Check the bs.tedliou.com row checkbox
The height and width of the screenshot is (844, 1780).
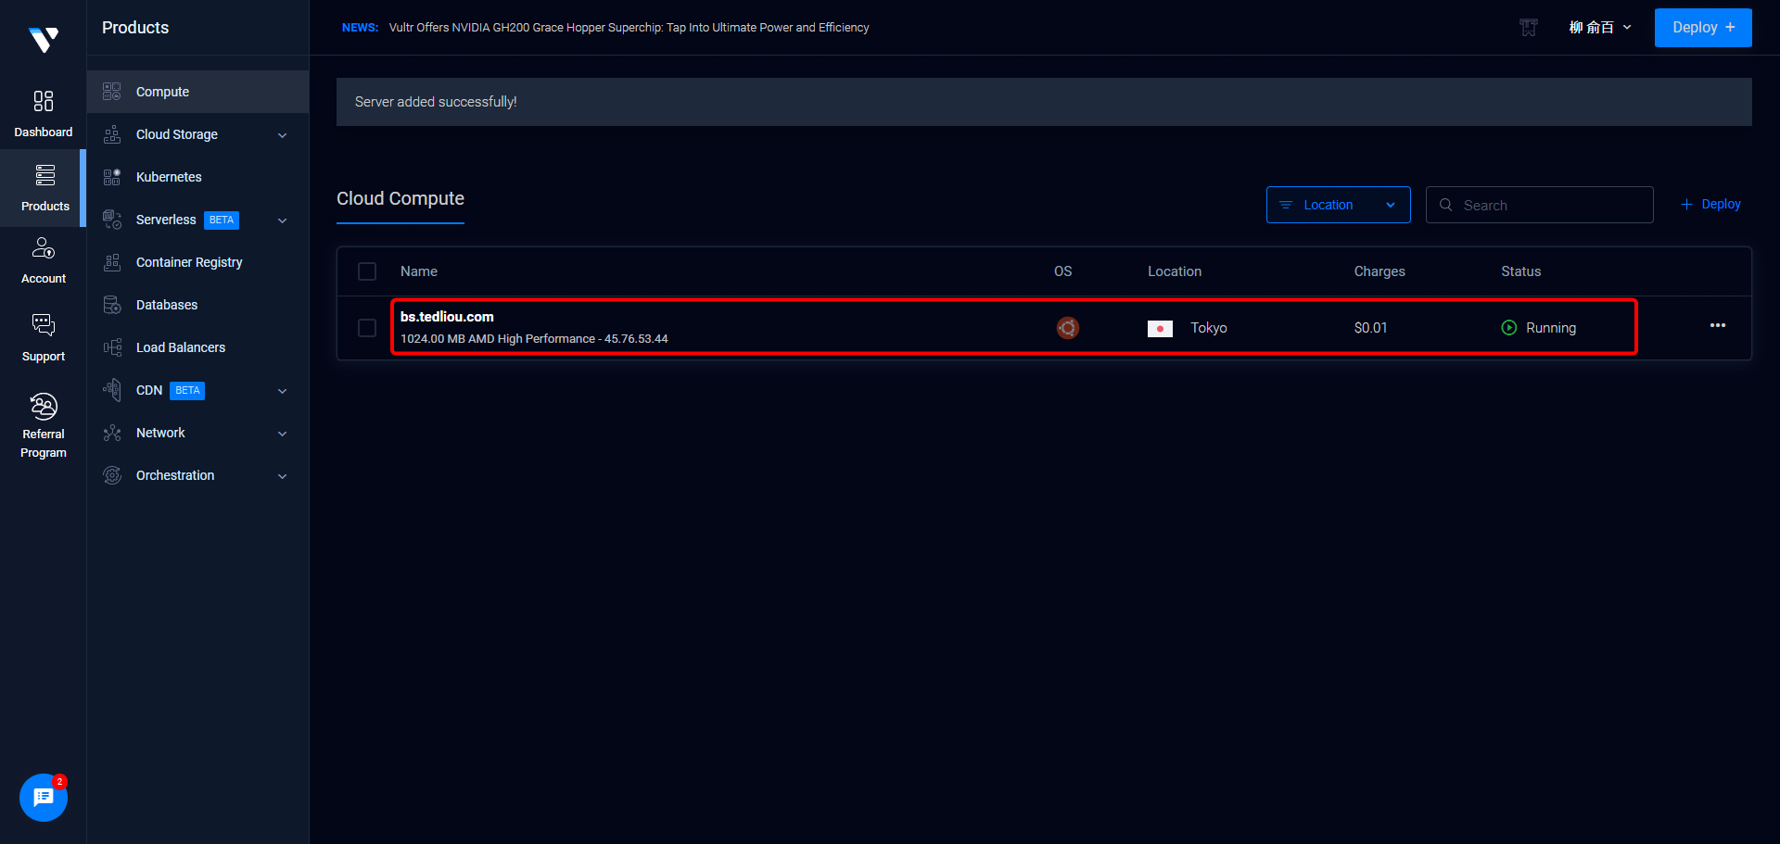367,328
